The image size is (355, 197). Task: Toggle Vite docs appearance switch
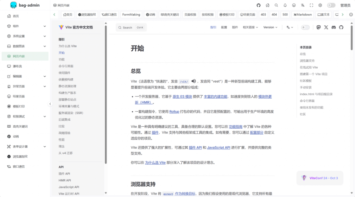pos(305,27)
